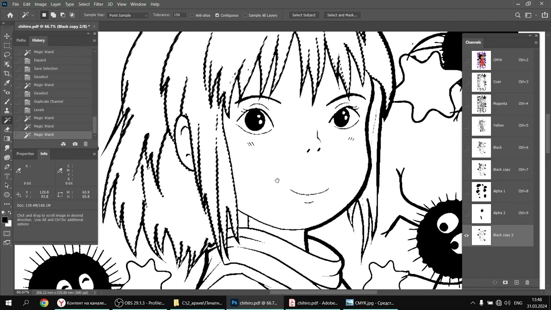Choose New Selection mode
This screenshot has height=310, width=551.
tap(44, 15)
